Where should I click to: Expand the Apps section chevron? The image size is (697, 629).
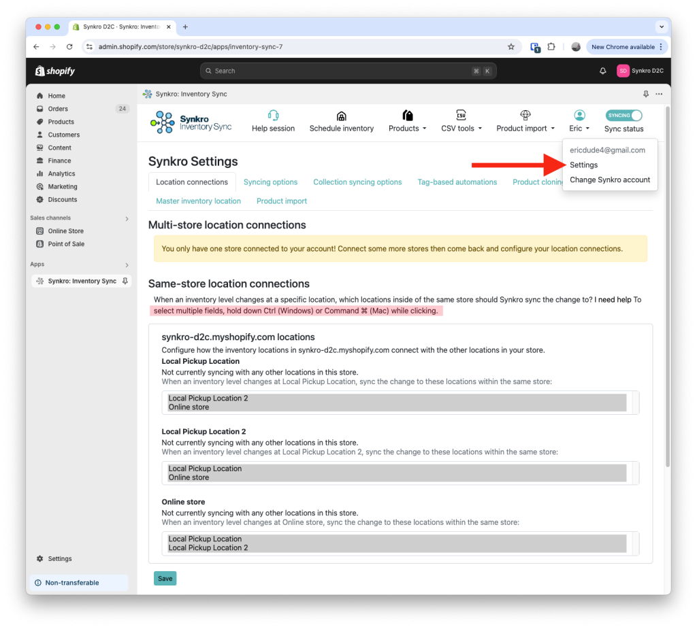pyautogui.click(x=127, y=265)
